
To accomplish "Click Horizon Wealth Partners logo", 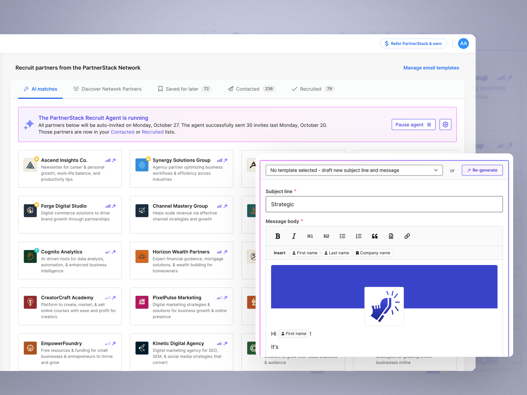I will point(142,256).
